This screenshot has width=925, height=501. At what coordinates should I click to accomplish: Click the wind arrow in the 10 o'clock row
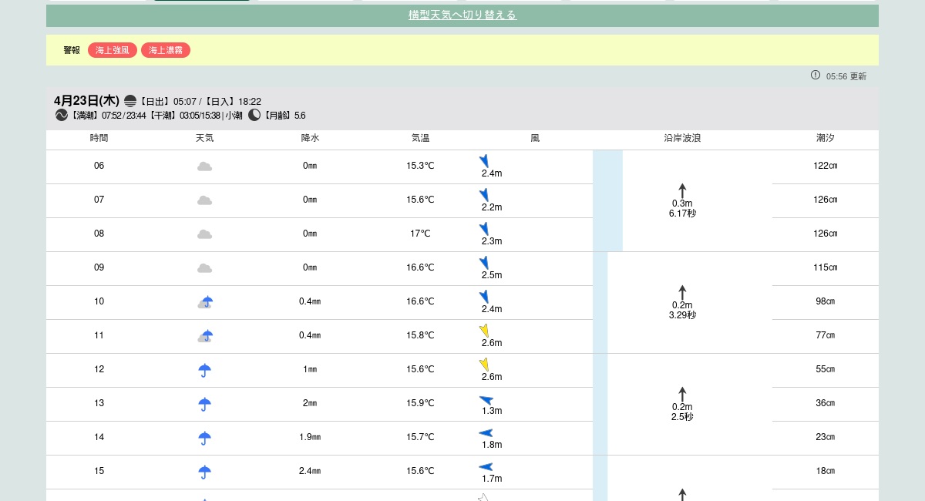click(484, 297)
